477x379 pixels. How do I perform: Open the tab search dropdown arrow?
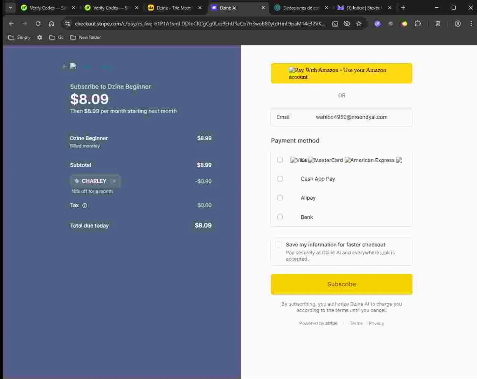(x=10, y=8)
